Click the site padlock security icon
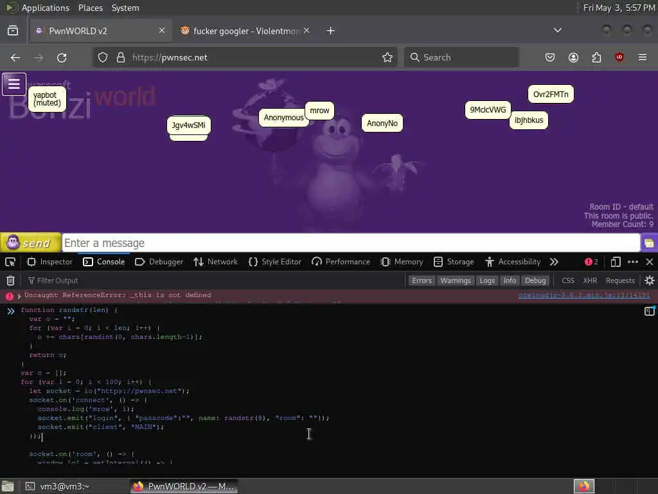 pyautogui.click(x=120, y=57)
